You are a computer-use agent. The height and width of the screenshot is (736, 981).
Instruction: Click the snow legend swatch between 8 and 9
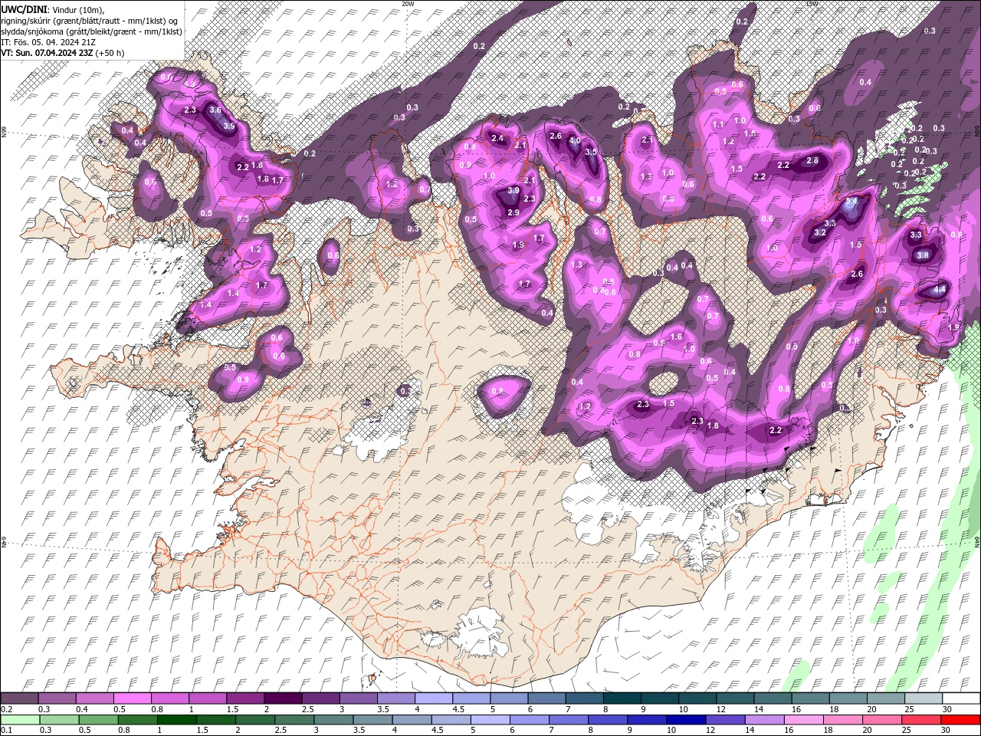pos(622,698)
